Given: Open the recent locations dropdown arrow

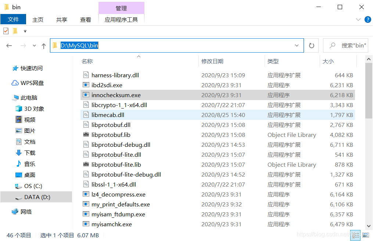Looking at the screenshot, I should [x=34, y=46].
